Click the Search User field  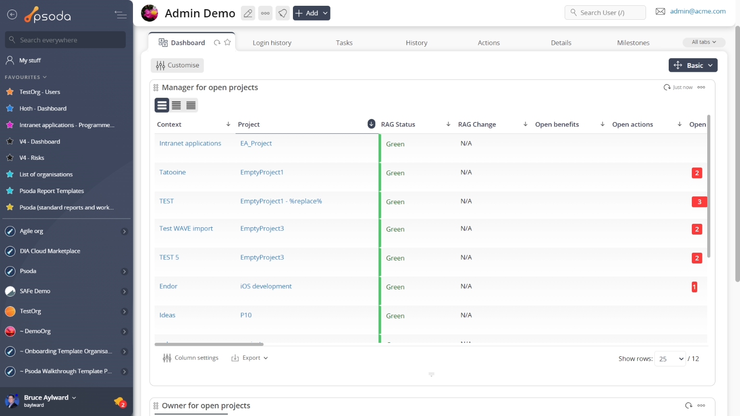click(x=605, y=13)
